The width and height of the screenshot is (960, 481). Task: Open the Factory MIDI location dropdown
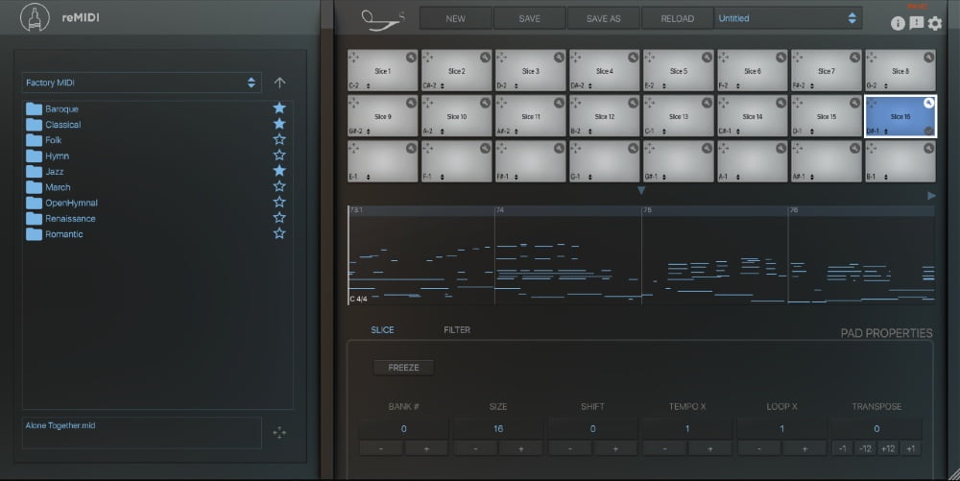click(x=140, y=83)
